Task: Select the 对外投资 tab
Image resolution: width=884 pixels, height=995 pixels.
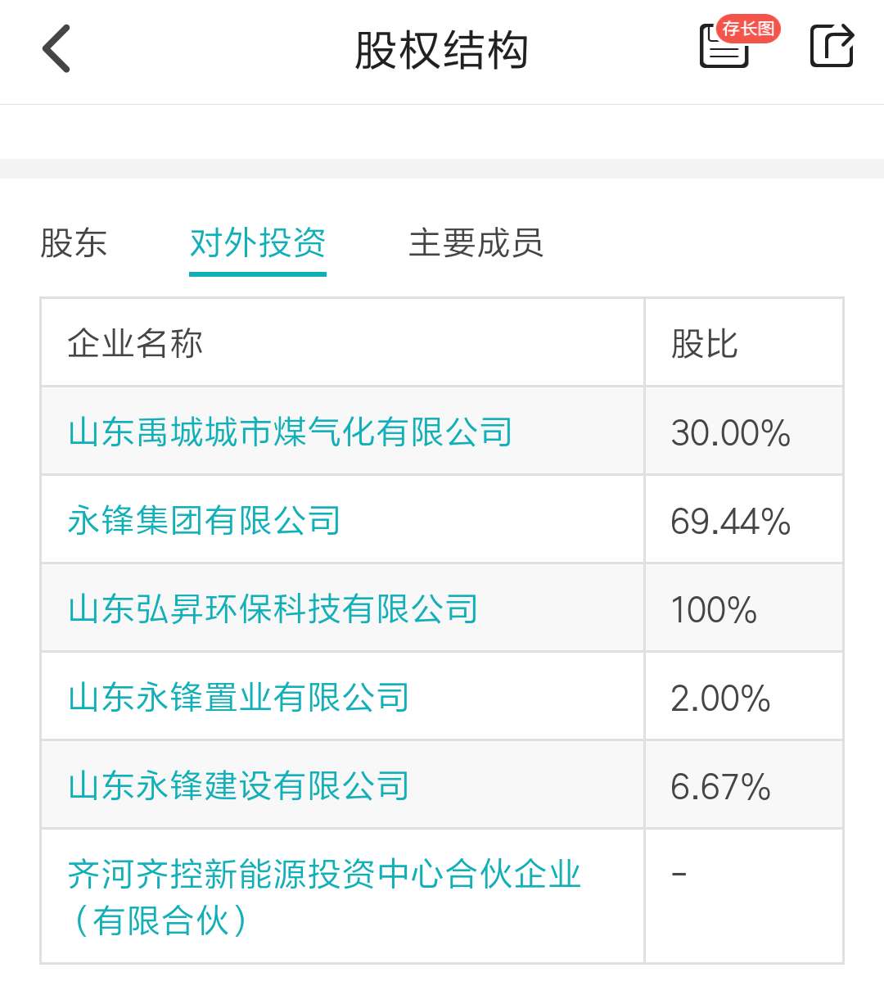Action: (x=257, y=243)
